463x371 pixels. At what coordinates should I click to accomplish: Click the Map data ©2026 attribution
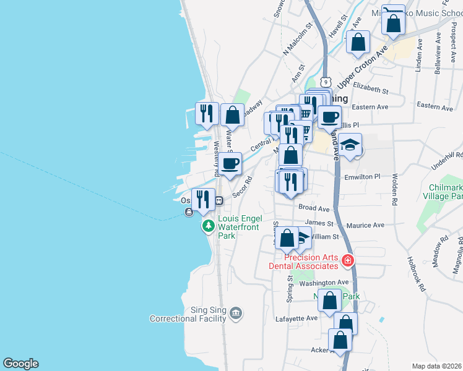coord(436,366)
